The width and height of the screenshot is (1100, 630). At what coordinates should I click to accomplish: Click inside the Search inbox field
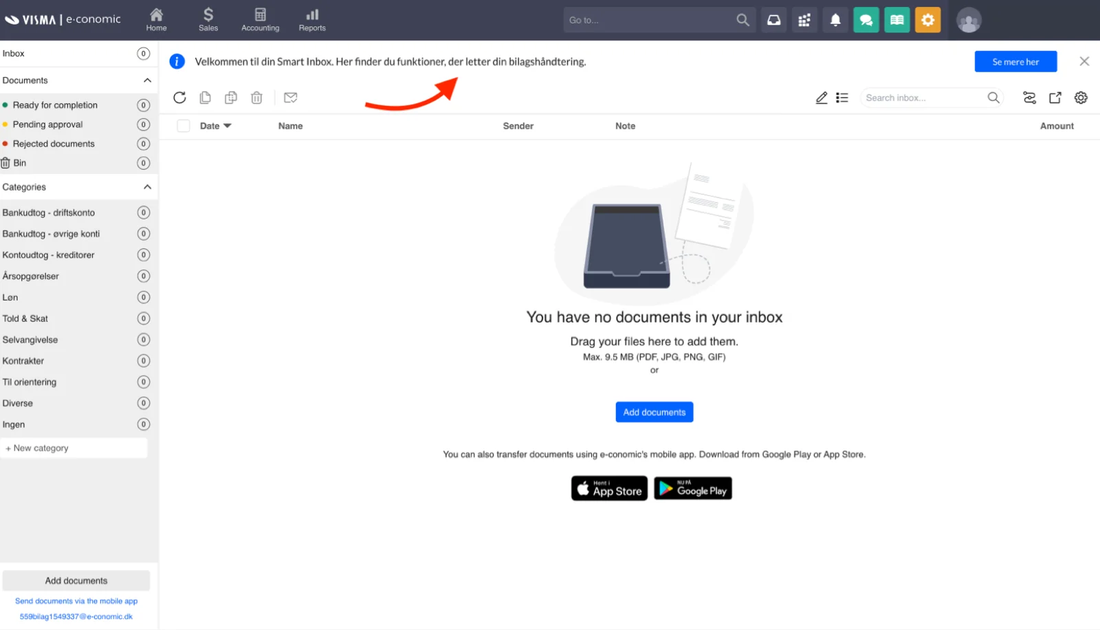[x=921, y=97]
